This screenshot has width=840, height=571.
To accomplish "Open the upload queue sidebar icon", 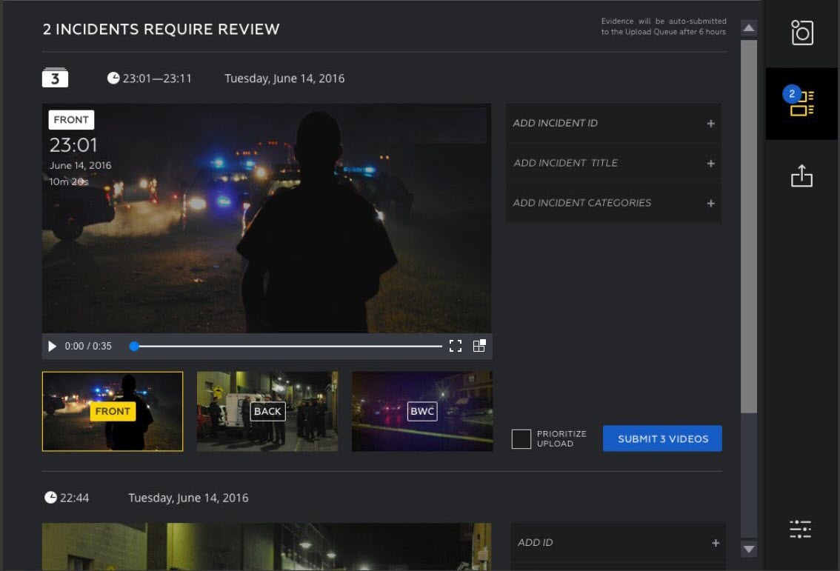I will tap(802, 176).
